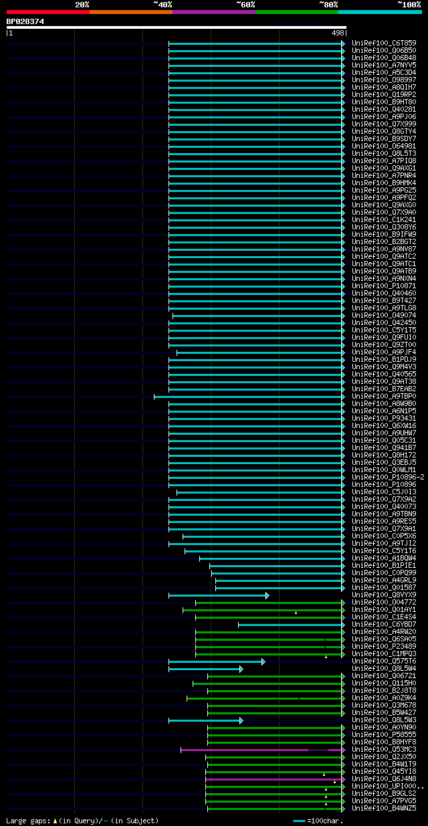Select the UniRef100_P93431 label

384,418
